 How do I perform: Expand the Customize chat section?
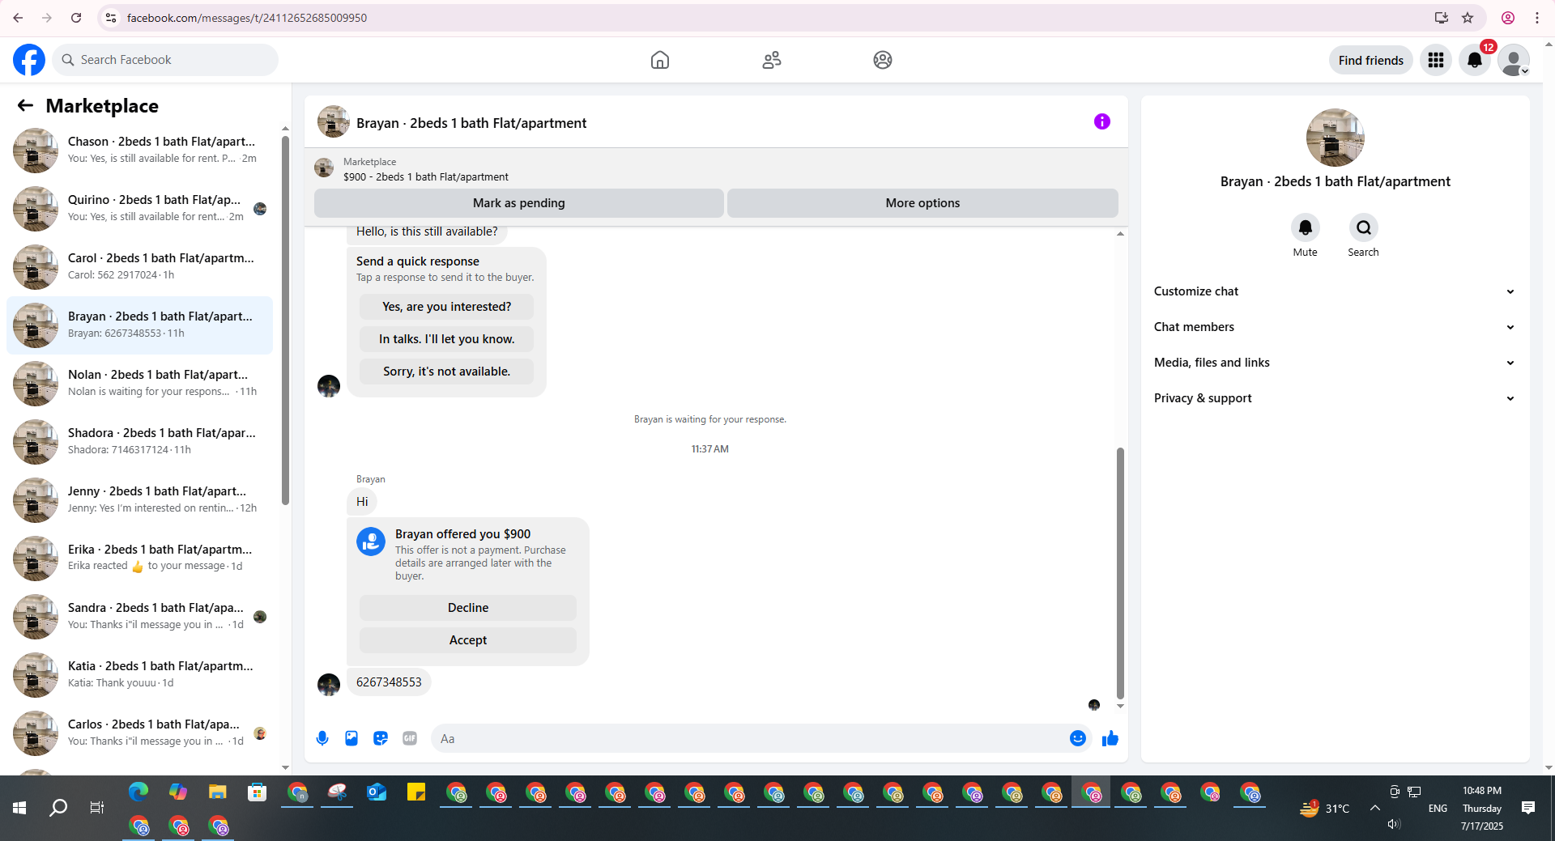(1335, 291)
